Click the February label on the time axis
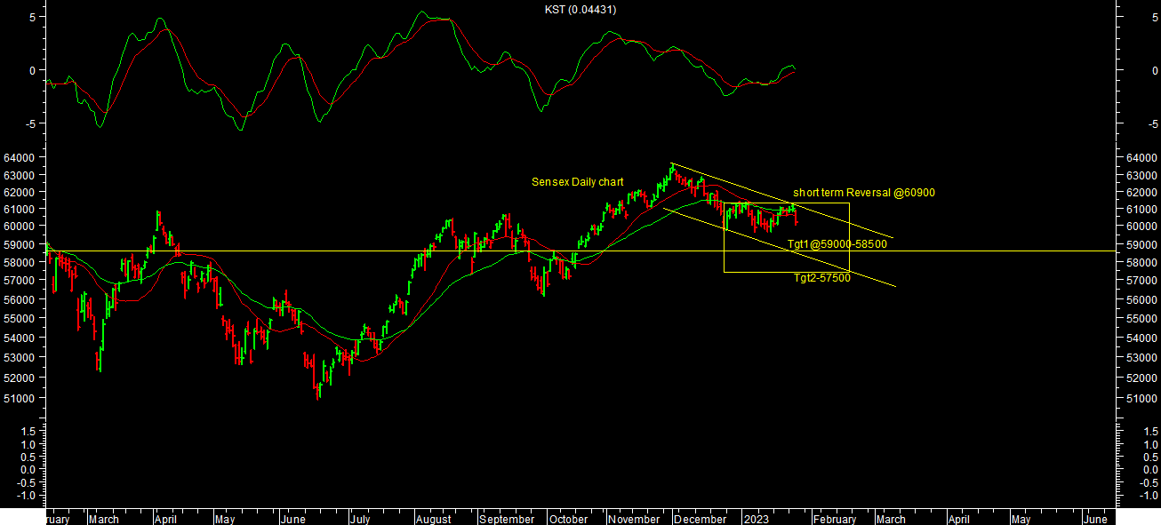 click(x=836, y=519)
